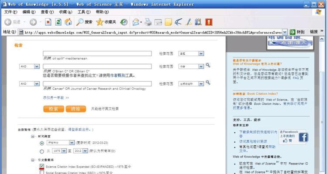Click the blue bird toolbar icon
The image size is (327, 174).
tap(178, 22)
